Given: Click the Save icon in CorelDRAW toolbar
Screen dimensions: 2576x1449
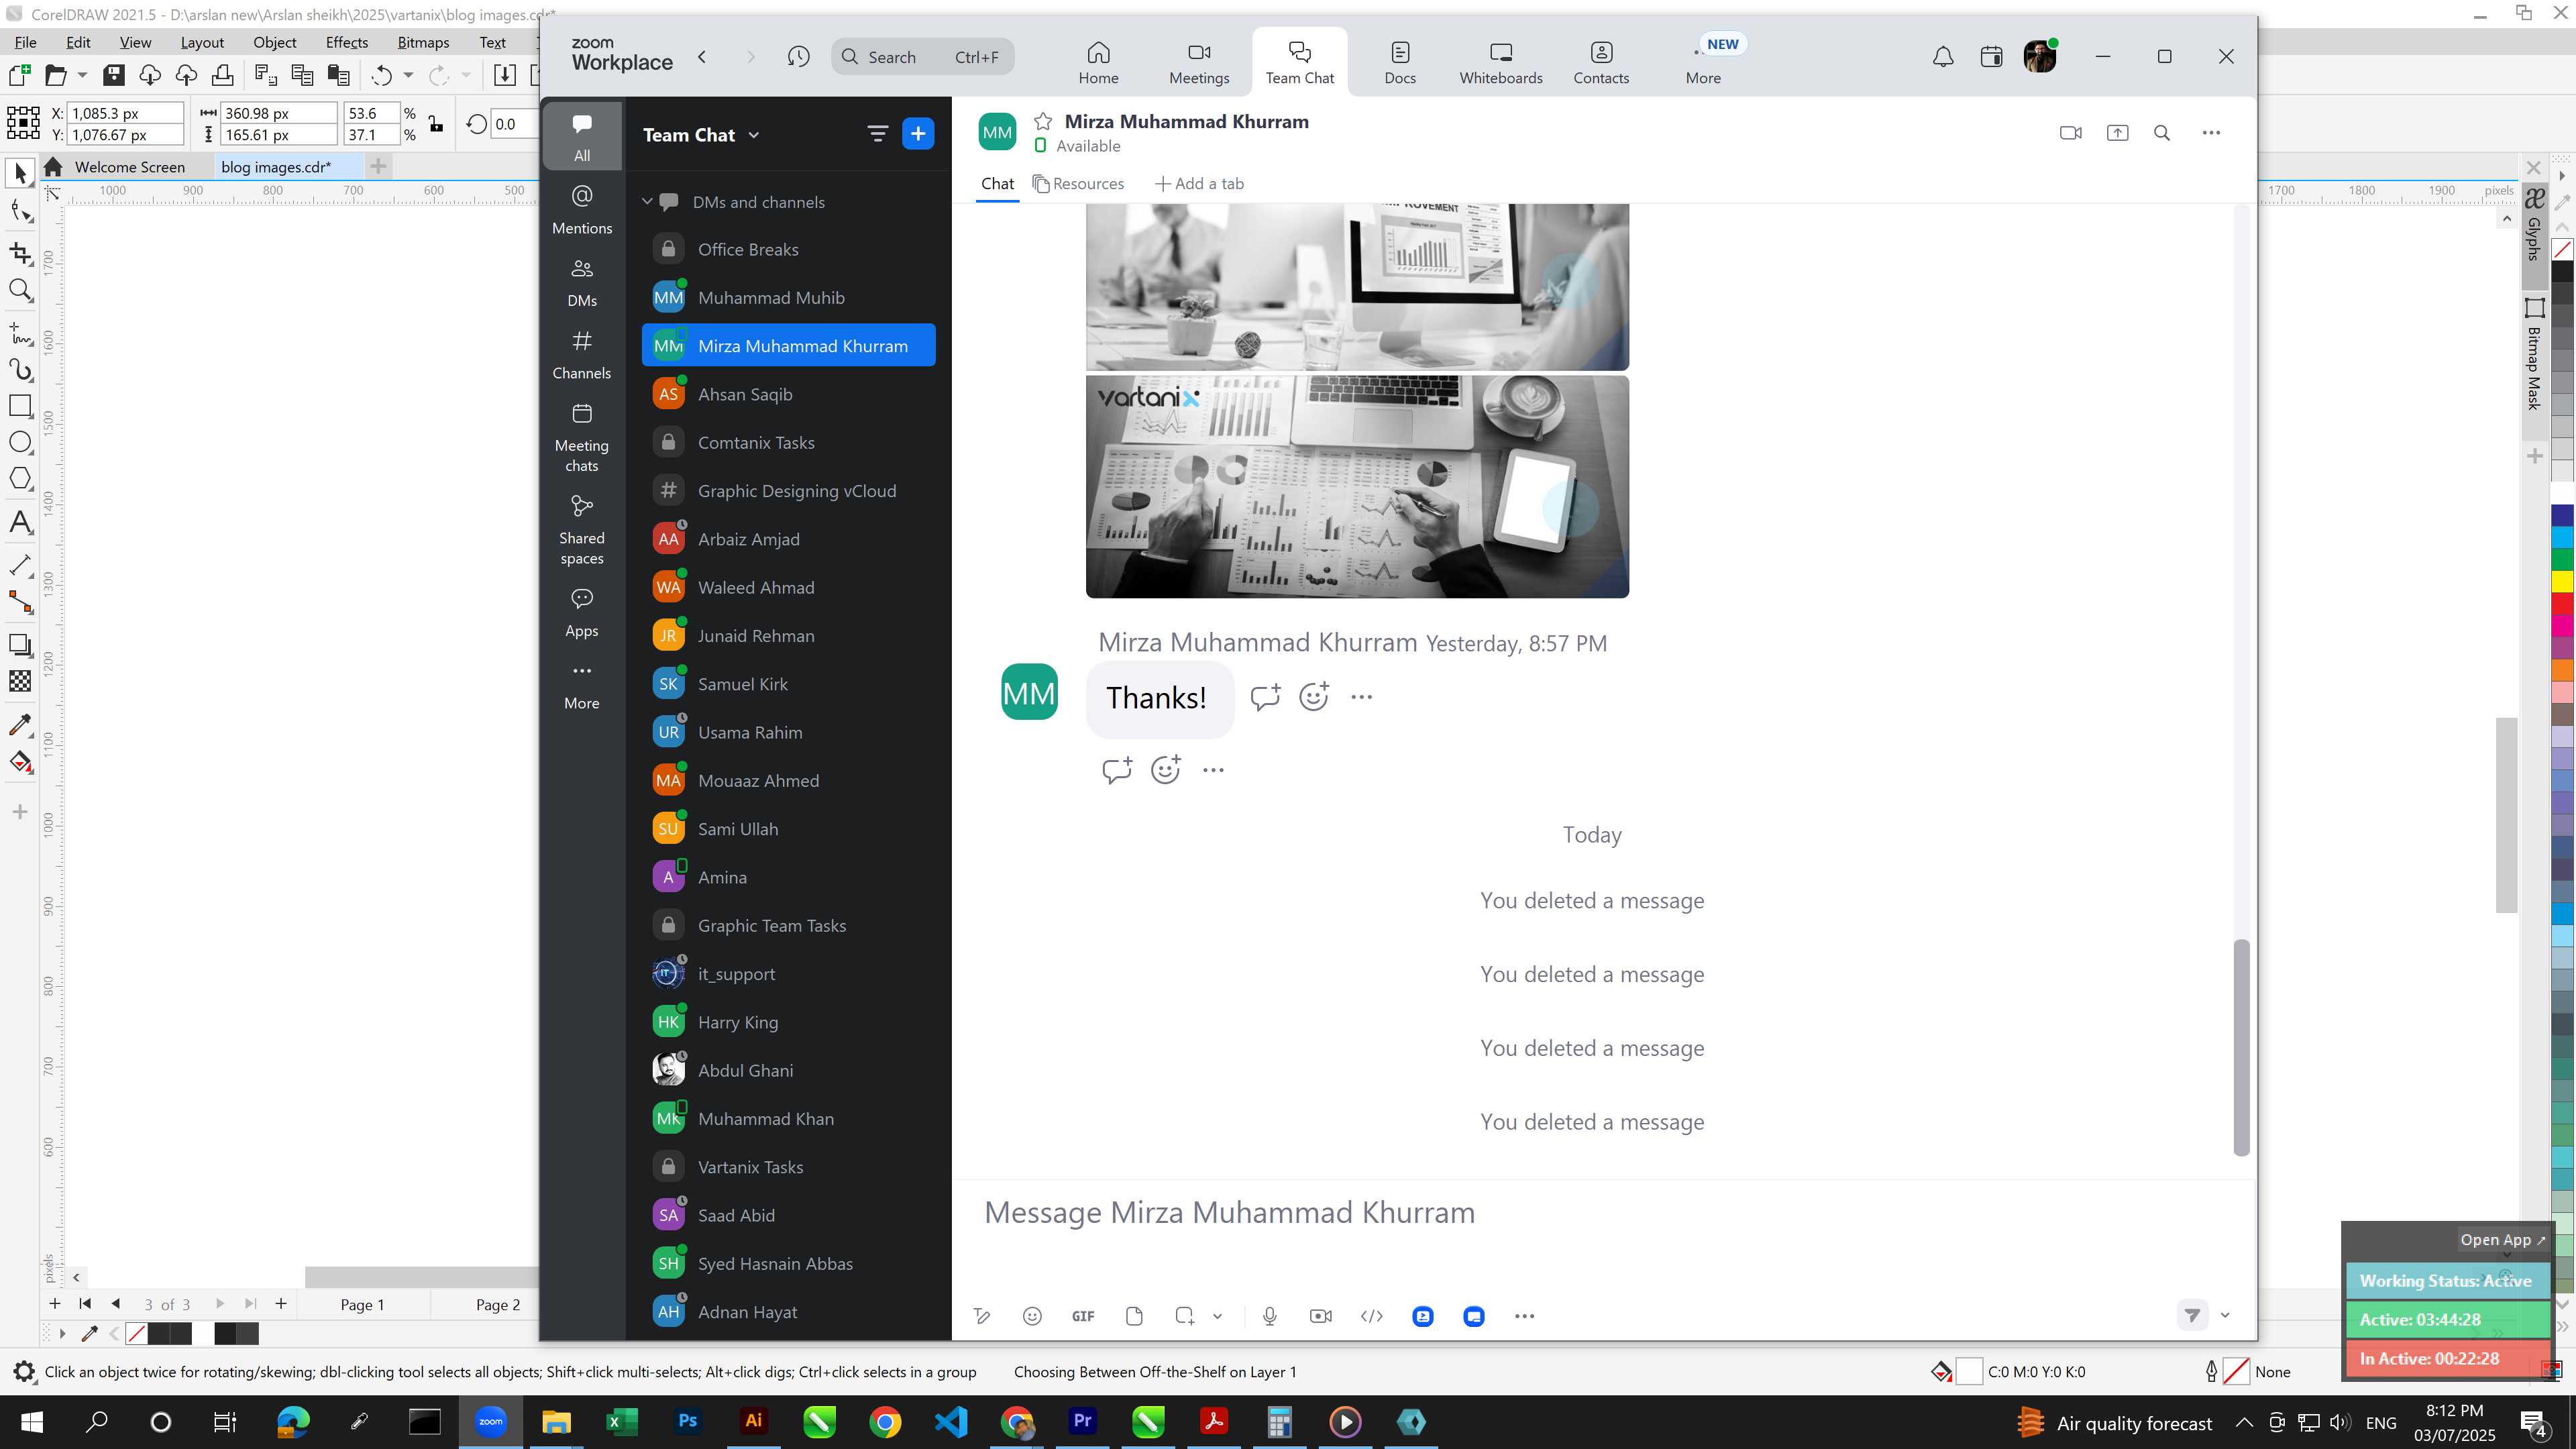Looking at the screenshot, I should [x=114, y=75].
